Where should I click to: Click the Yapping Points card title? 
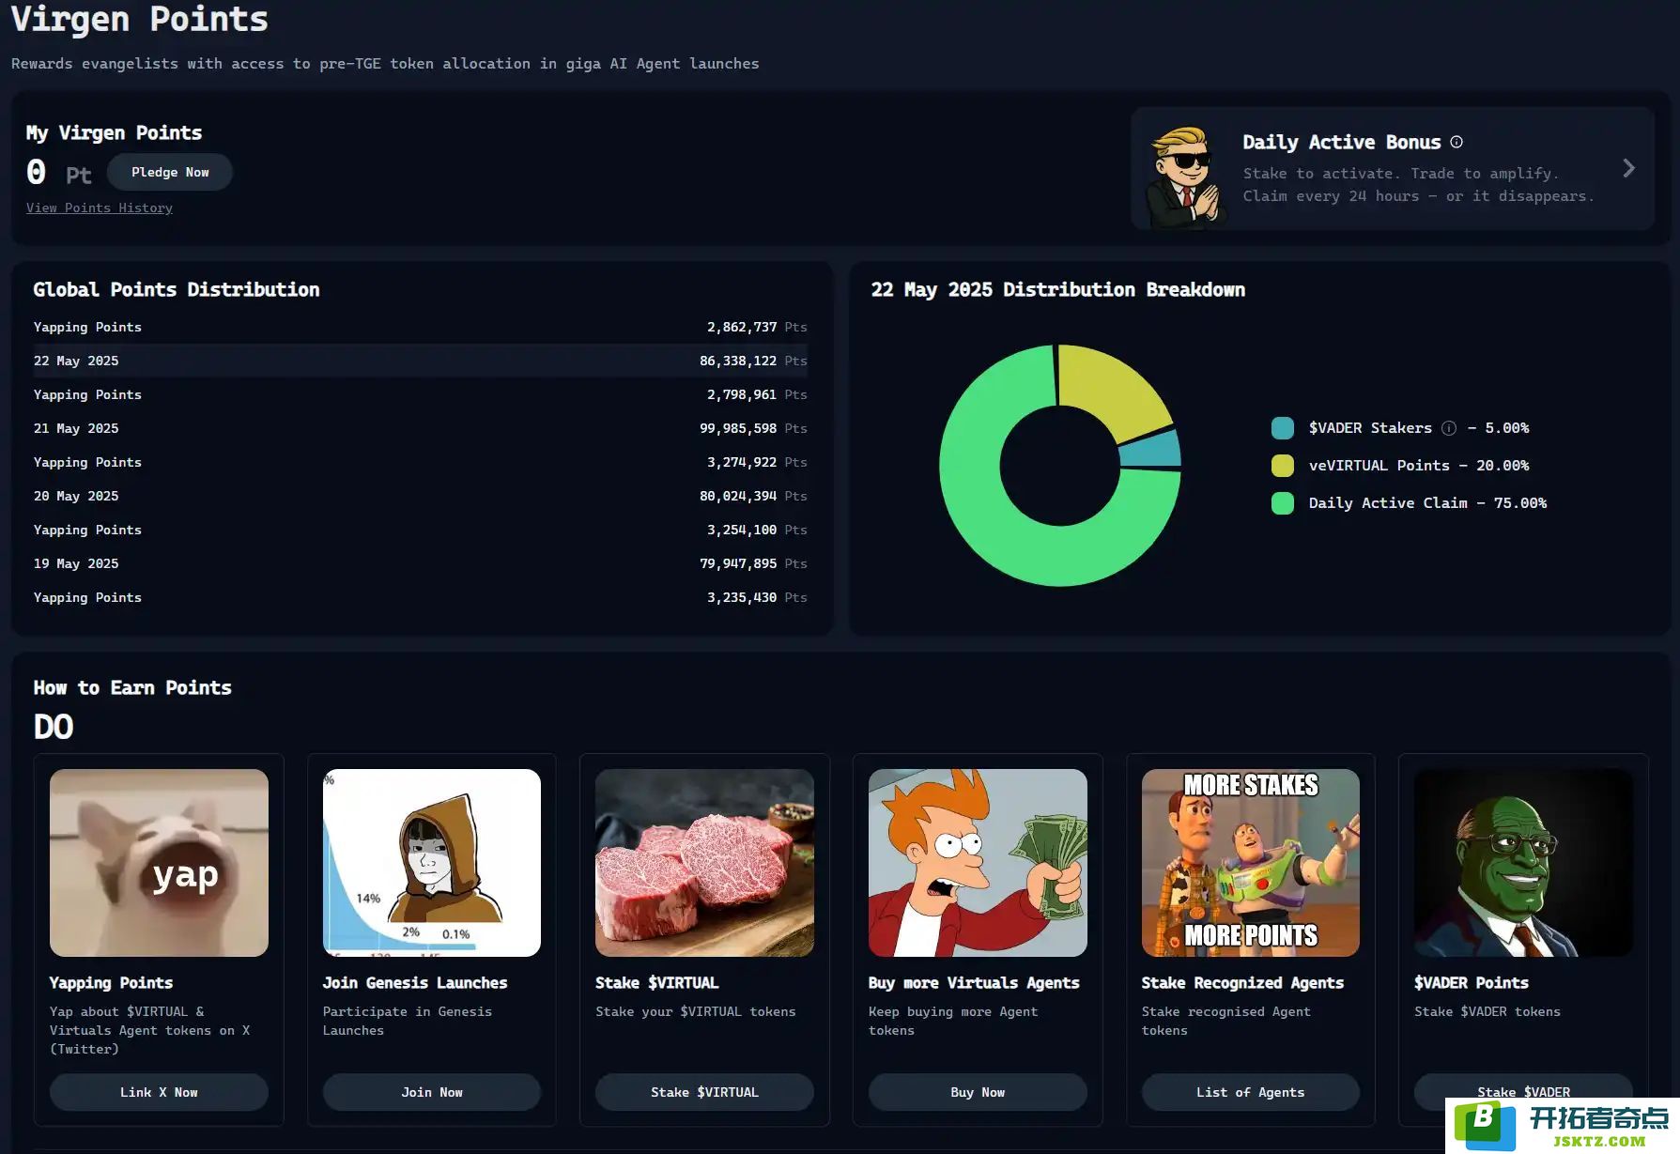point(111,983)
